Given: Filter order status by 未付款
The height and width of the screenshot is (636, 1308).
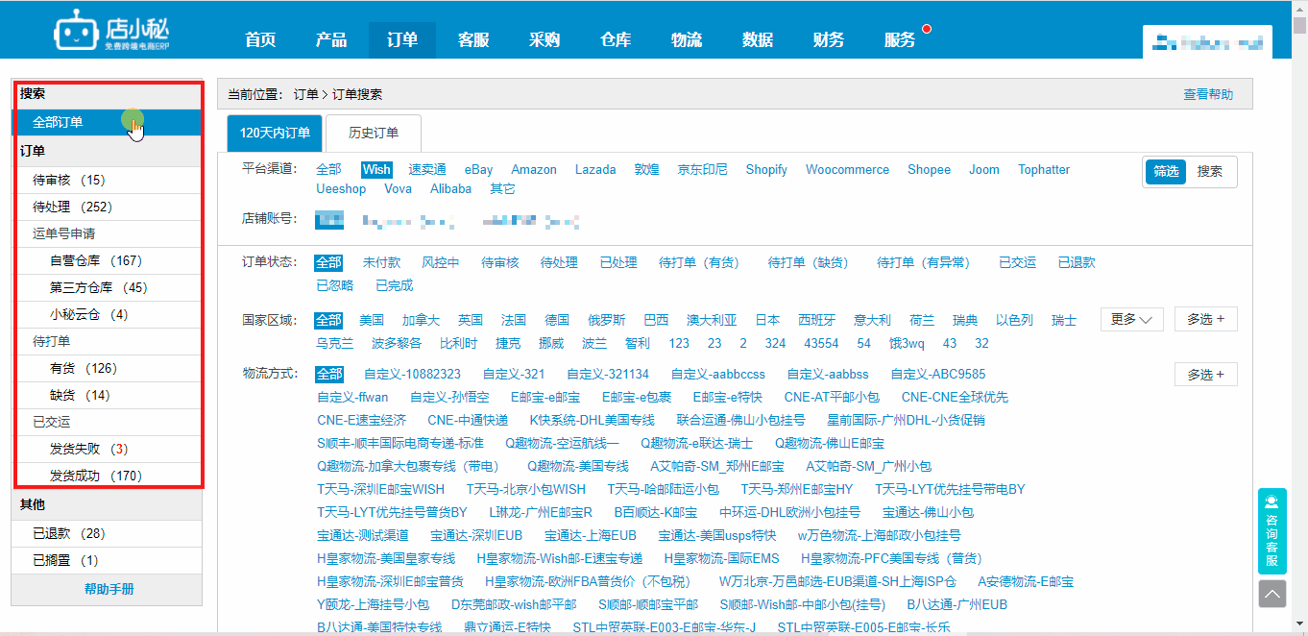Looking at the screenshot, I should (381, 262).
